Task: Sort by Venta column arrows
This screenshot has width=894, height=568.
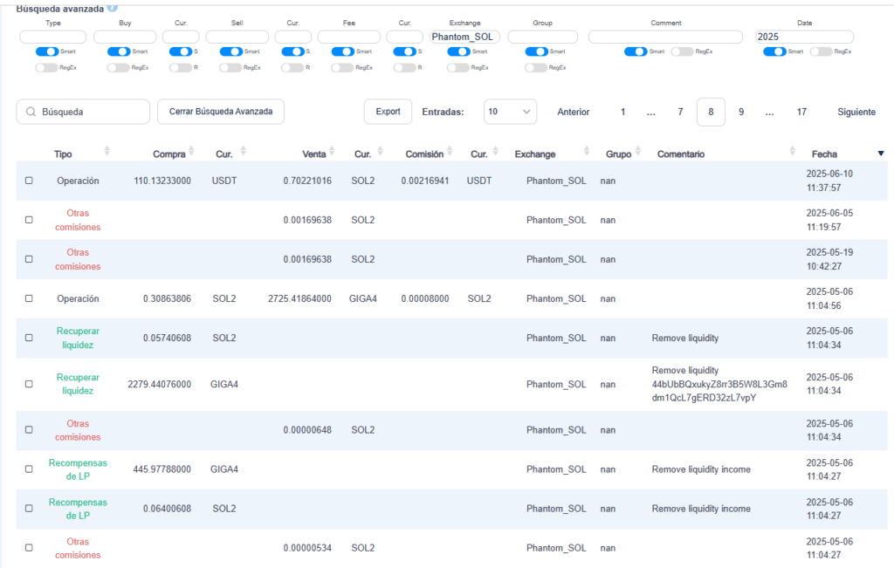Action: point(332,151)
